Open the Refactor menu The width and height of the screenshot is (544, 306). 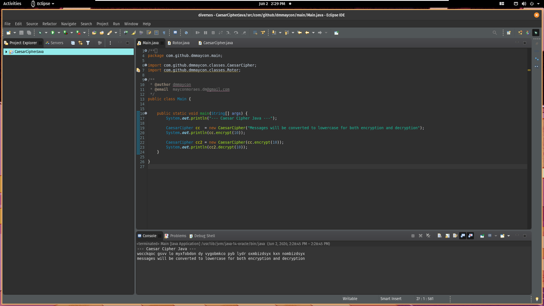tap(49, 24)
